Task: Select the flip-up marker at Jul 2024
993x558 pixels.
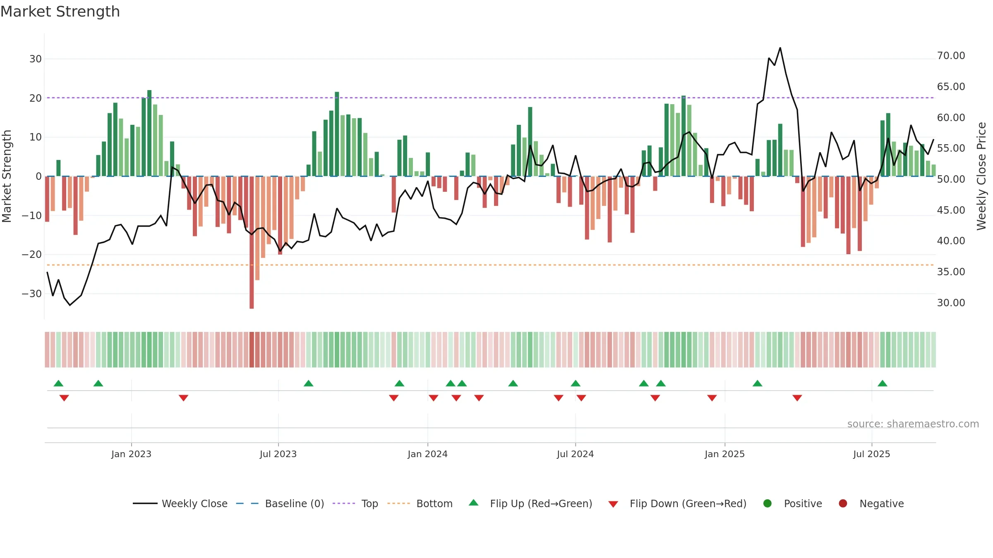Action: (576, 383)
